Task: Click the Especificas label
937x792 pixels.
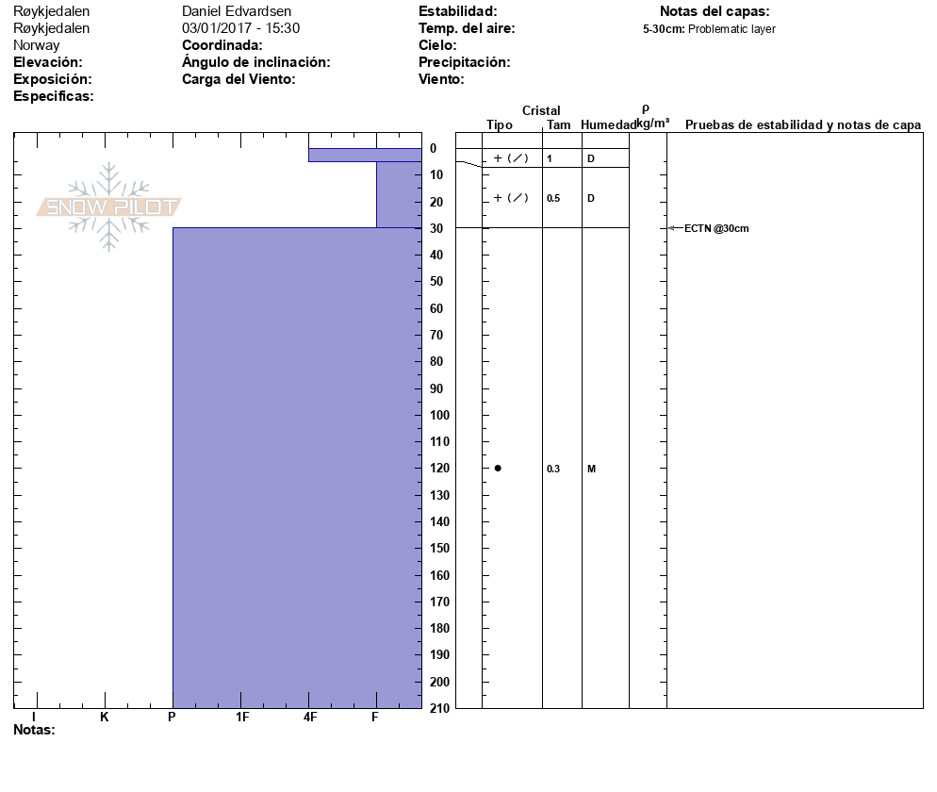Action: pos(53,96)
